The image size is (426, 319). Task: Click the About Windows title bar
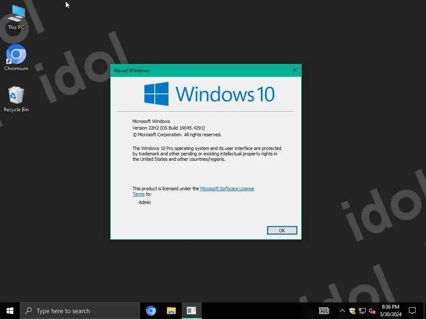(200, 71)
